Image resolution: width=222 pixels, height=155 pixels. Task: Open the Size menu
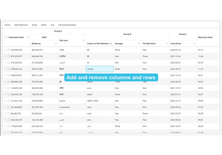52,25
